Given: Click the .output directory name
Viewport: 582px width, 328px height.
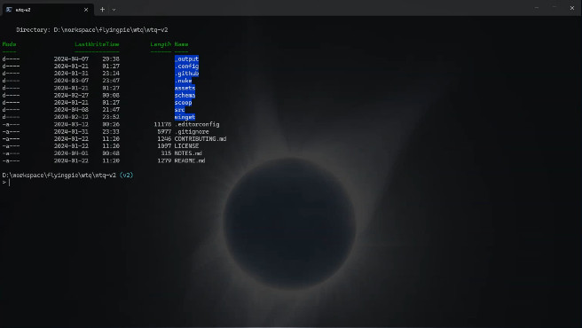Looking at the screenshot, I should [186, 59].
